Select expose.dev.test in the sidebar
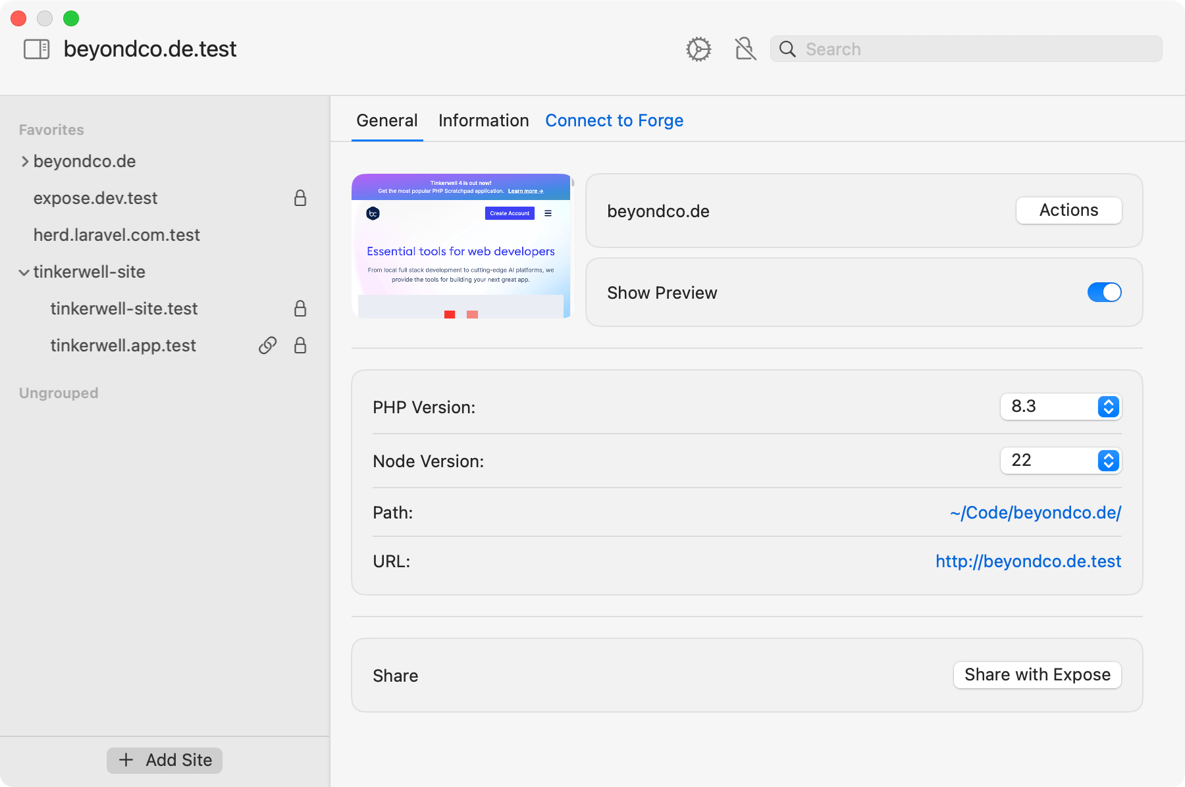The image size is (1185, 787). (95, 198)
